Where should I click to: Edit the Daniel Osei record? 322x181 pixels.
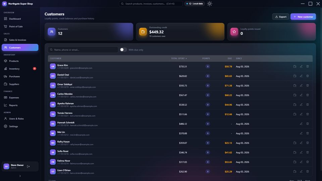pos(301,76)
